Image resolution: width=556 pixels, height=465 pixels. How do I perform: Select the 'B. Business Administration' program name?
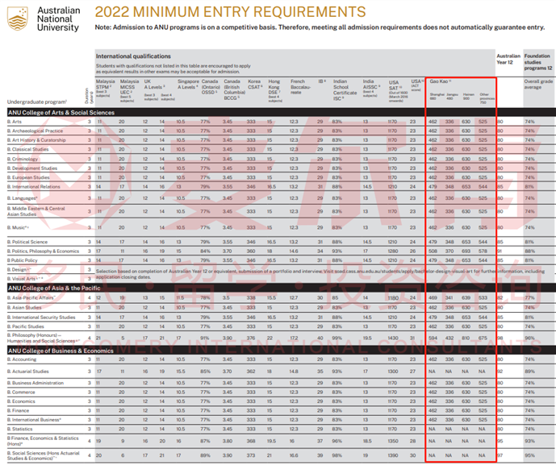[36, 383]
